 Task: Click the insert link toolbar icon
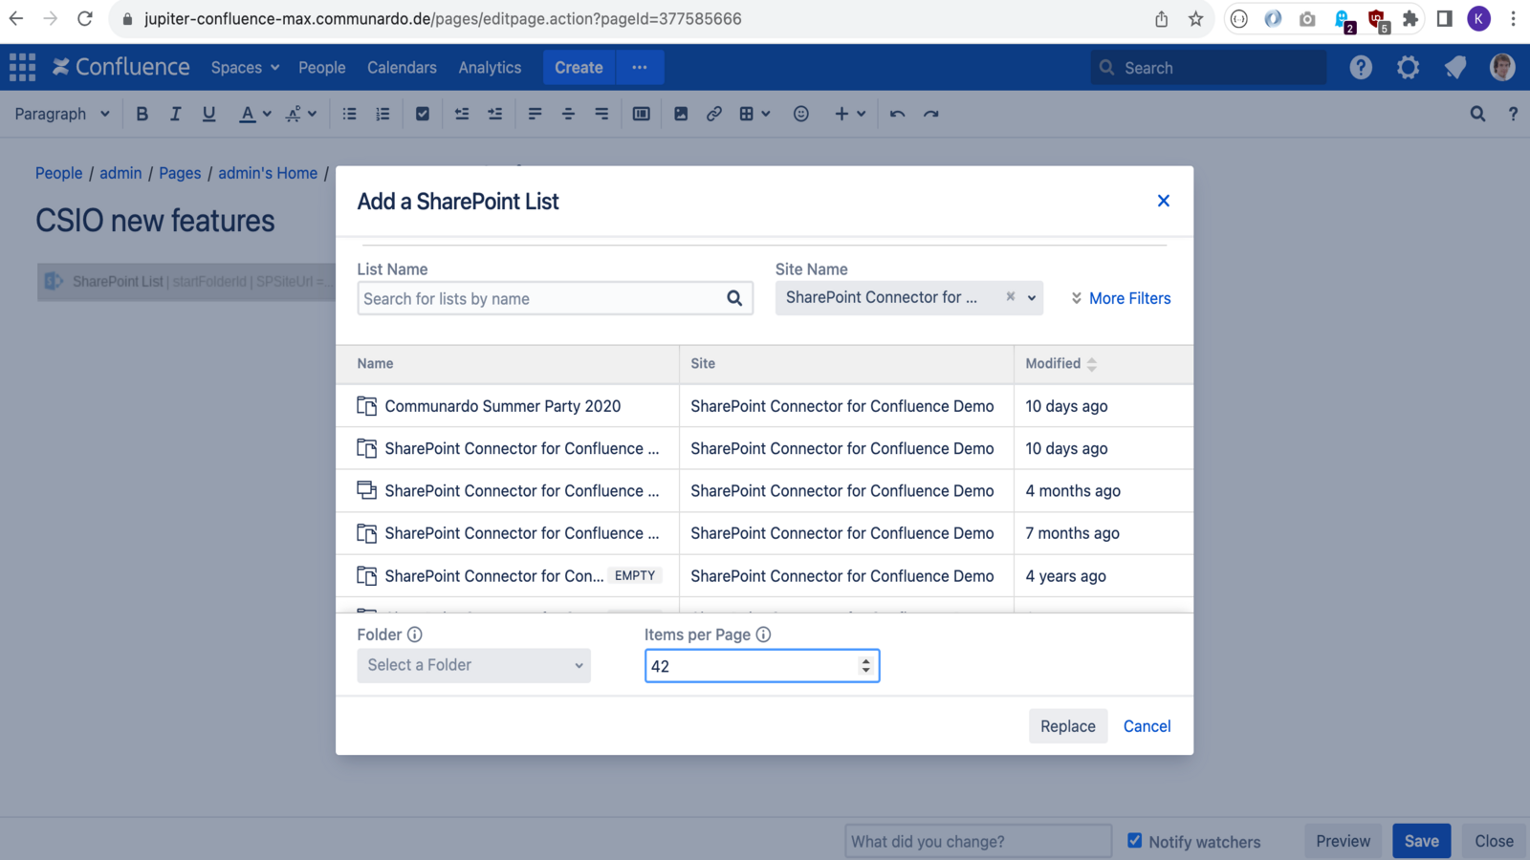[714, 114]
